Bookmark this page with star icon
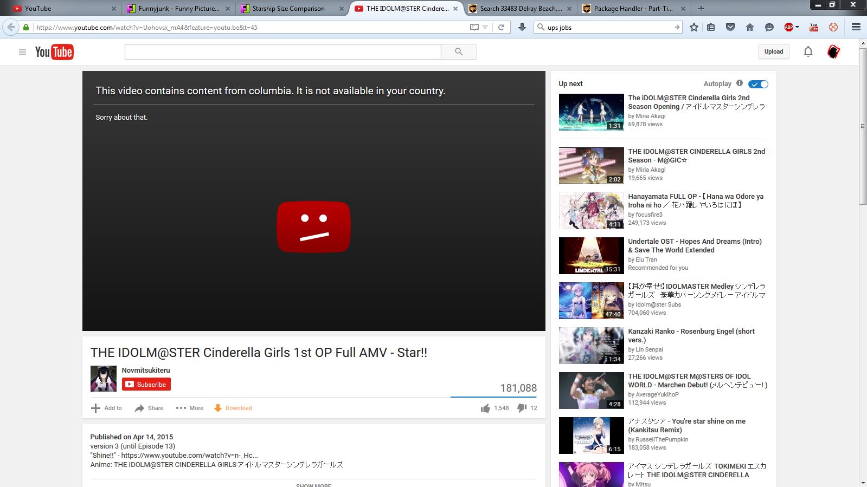 pyautogui.click(x=694, y=27)
